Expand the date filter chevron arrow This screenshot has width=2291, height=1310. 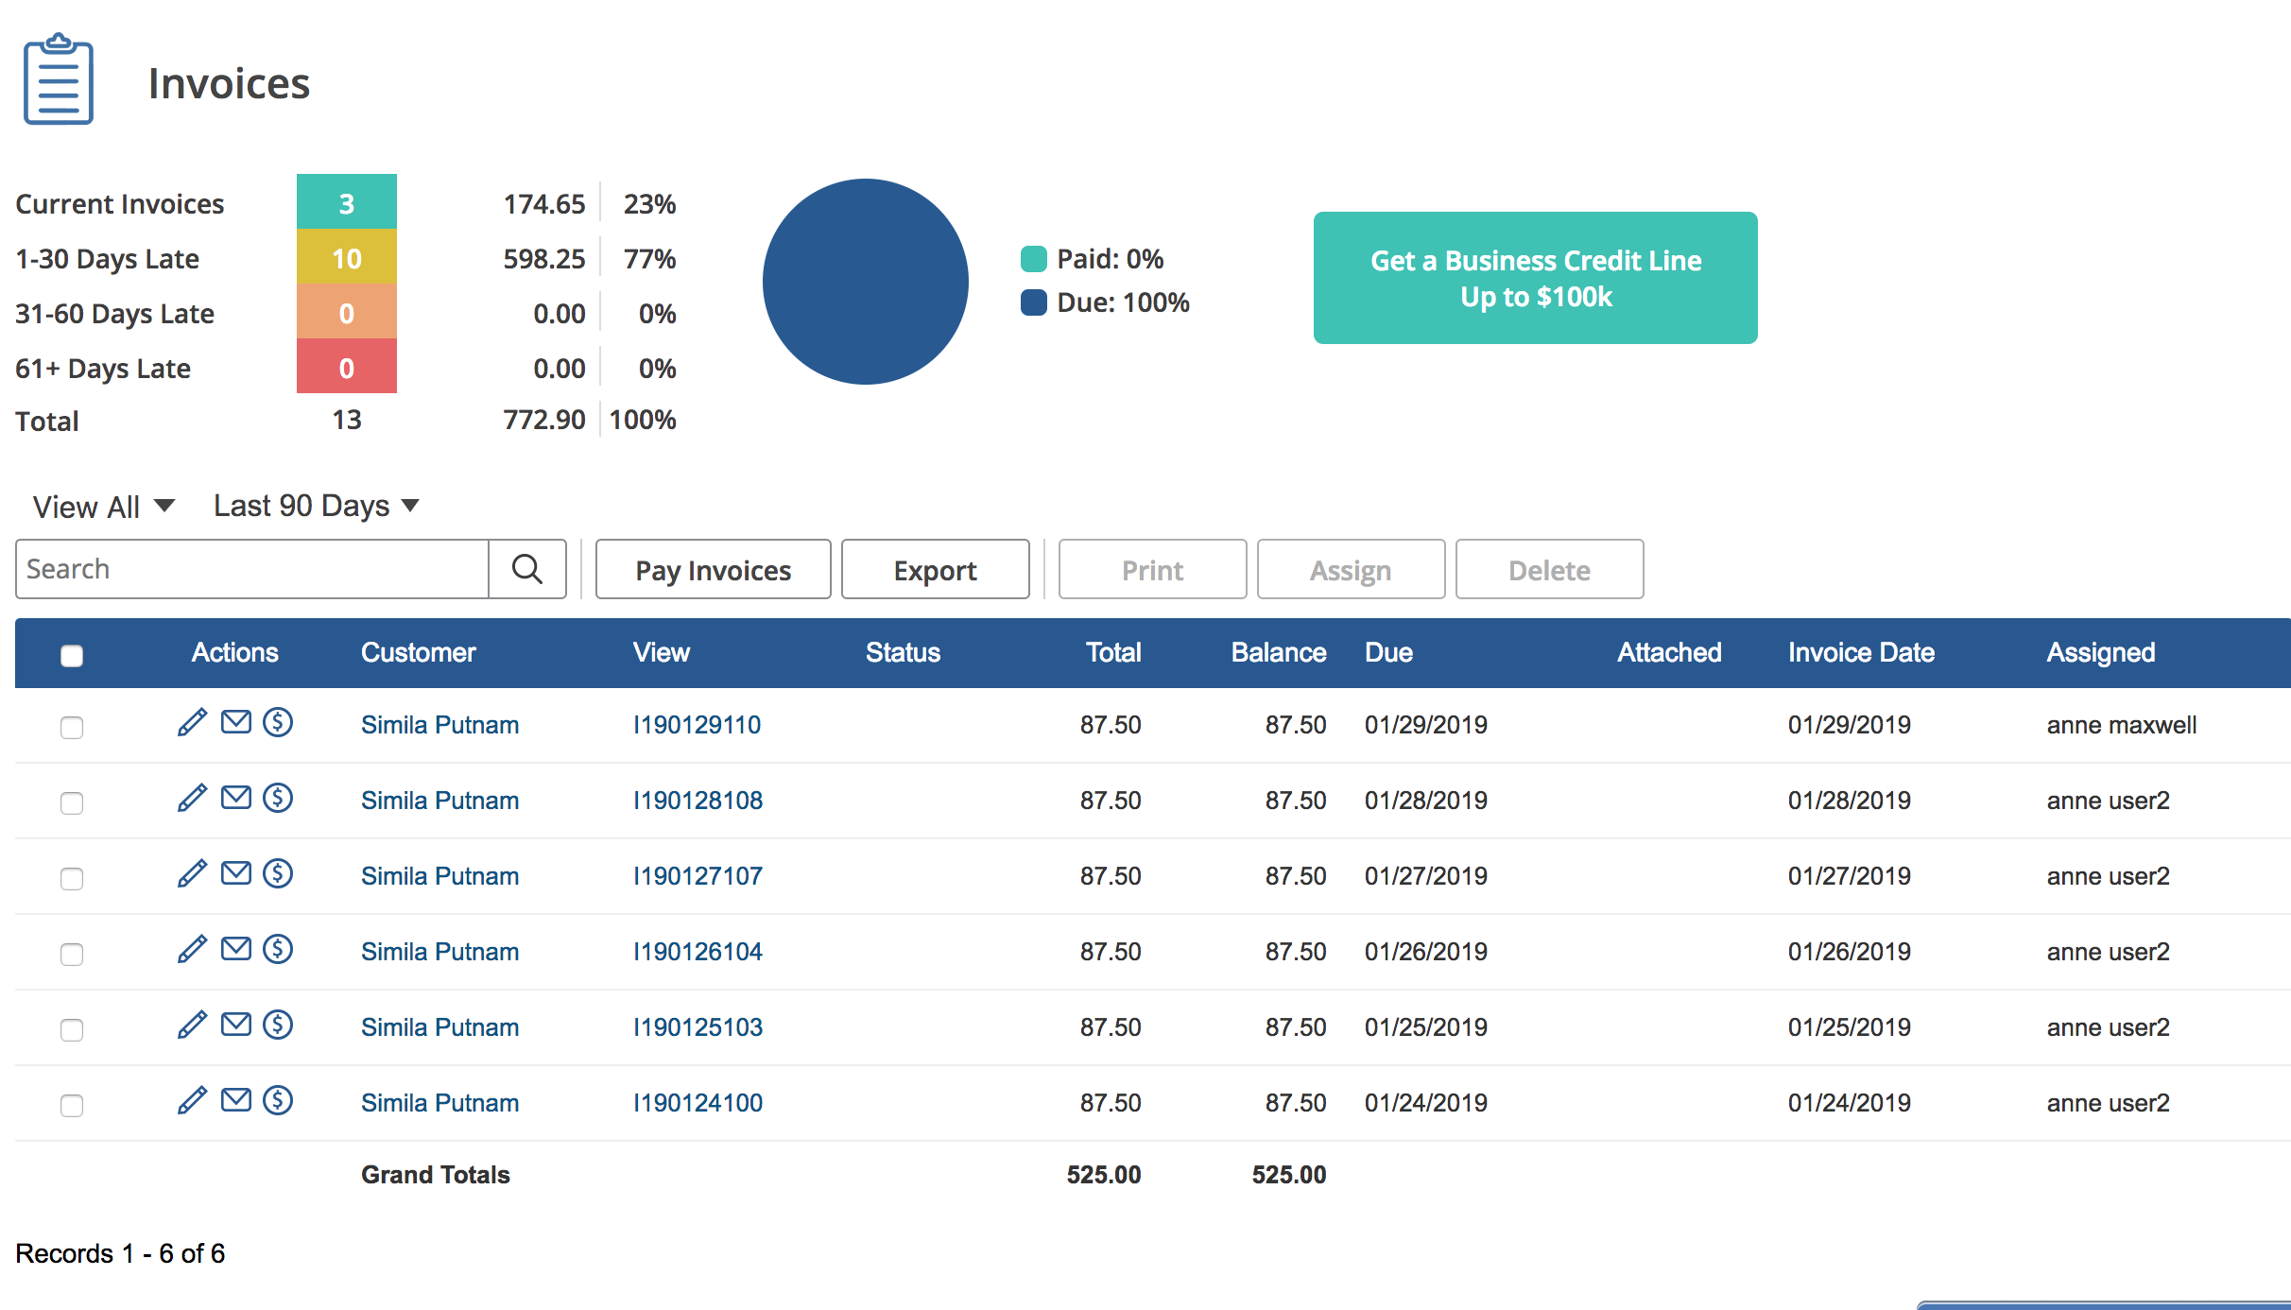pos(410,507)
